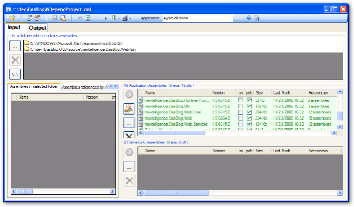Viewport: 354px width, 207px height.
Task: Click the green run analysis arrow
Action: [x=106, y=18]
